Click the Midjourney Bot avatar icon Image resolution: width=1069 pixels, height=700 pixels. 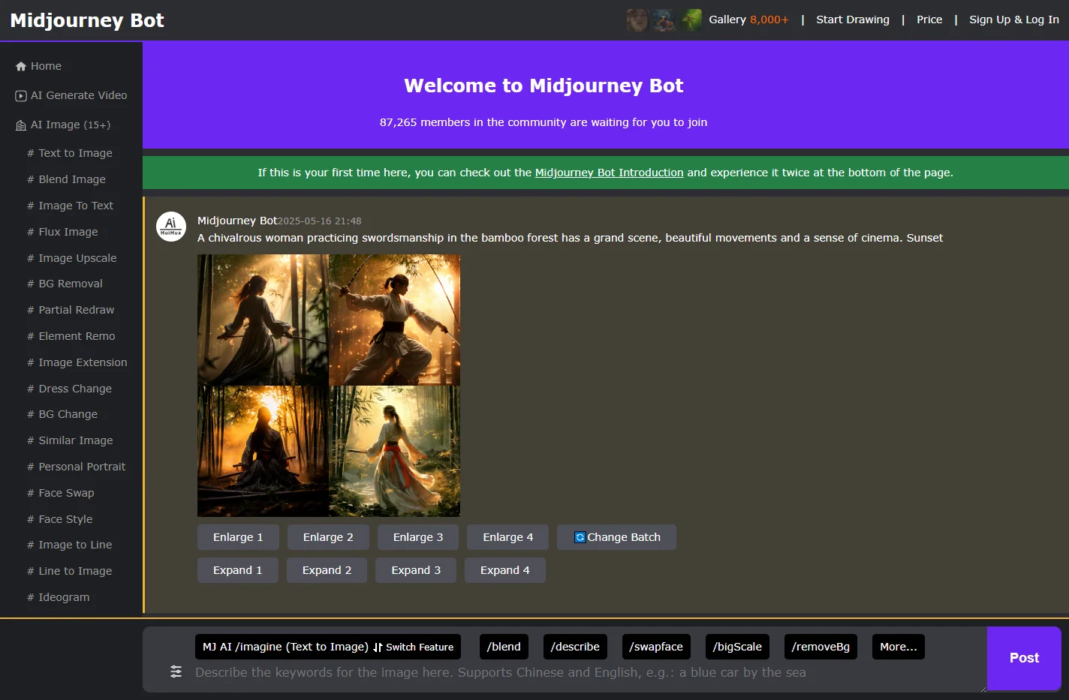[171, 227]
